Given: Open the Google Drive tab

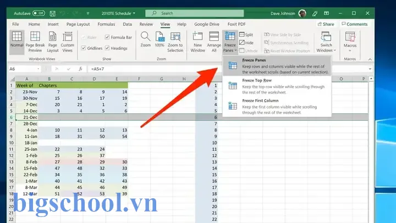Looking at the screenshot, I should 207,24.
